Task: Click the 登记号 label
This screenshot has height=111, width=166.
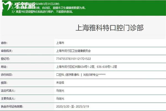Action: (6, 59)
